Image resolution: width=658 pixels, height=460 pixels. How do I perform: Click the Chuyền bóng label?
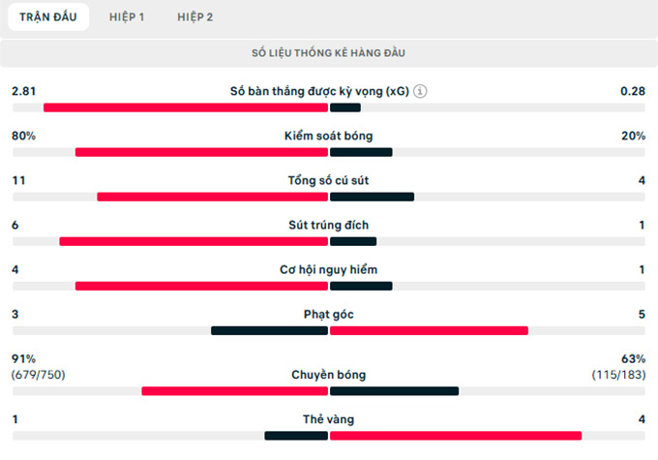pos(329,375)
